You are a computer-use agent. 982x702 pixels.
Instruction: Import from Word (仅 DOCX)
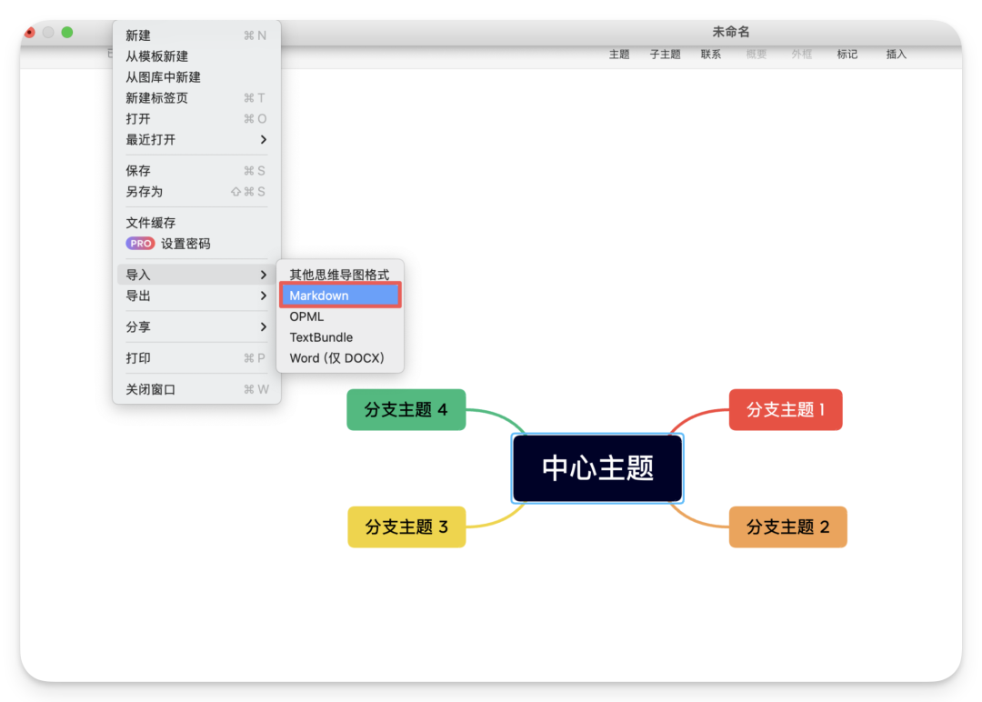(x=340, y=358)
